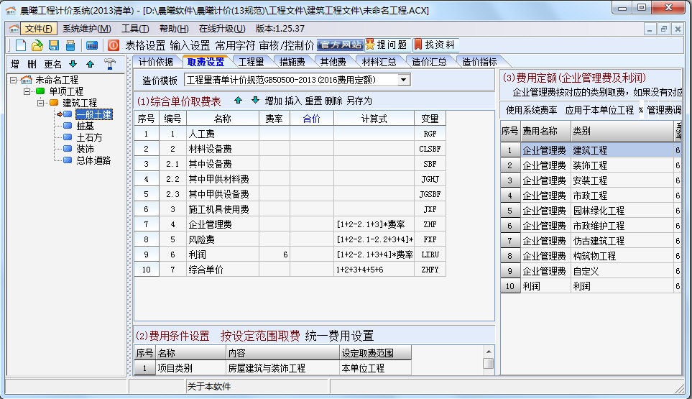The width and height of the screenshot is (692, 399).
Task: Click the 找资料 bookmark button
Action: click(x=434, y=45)
